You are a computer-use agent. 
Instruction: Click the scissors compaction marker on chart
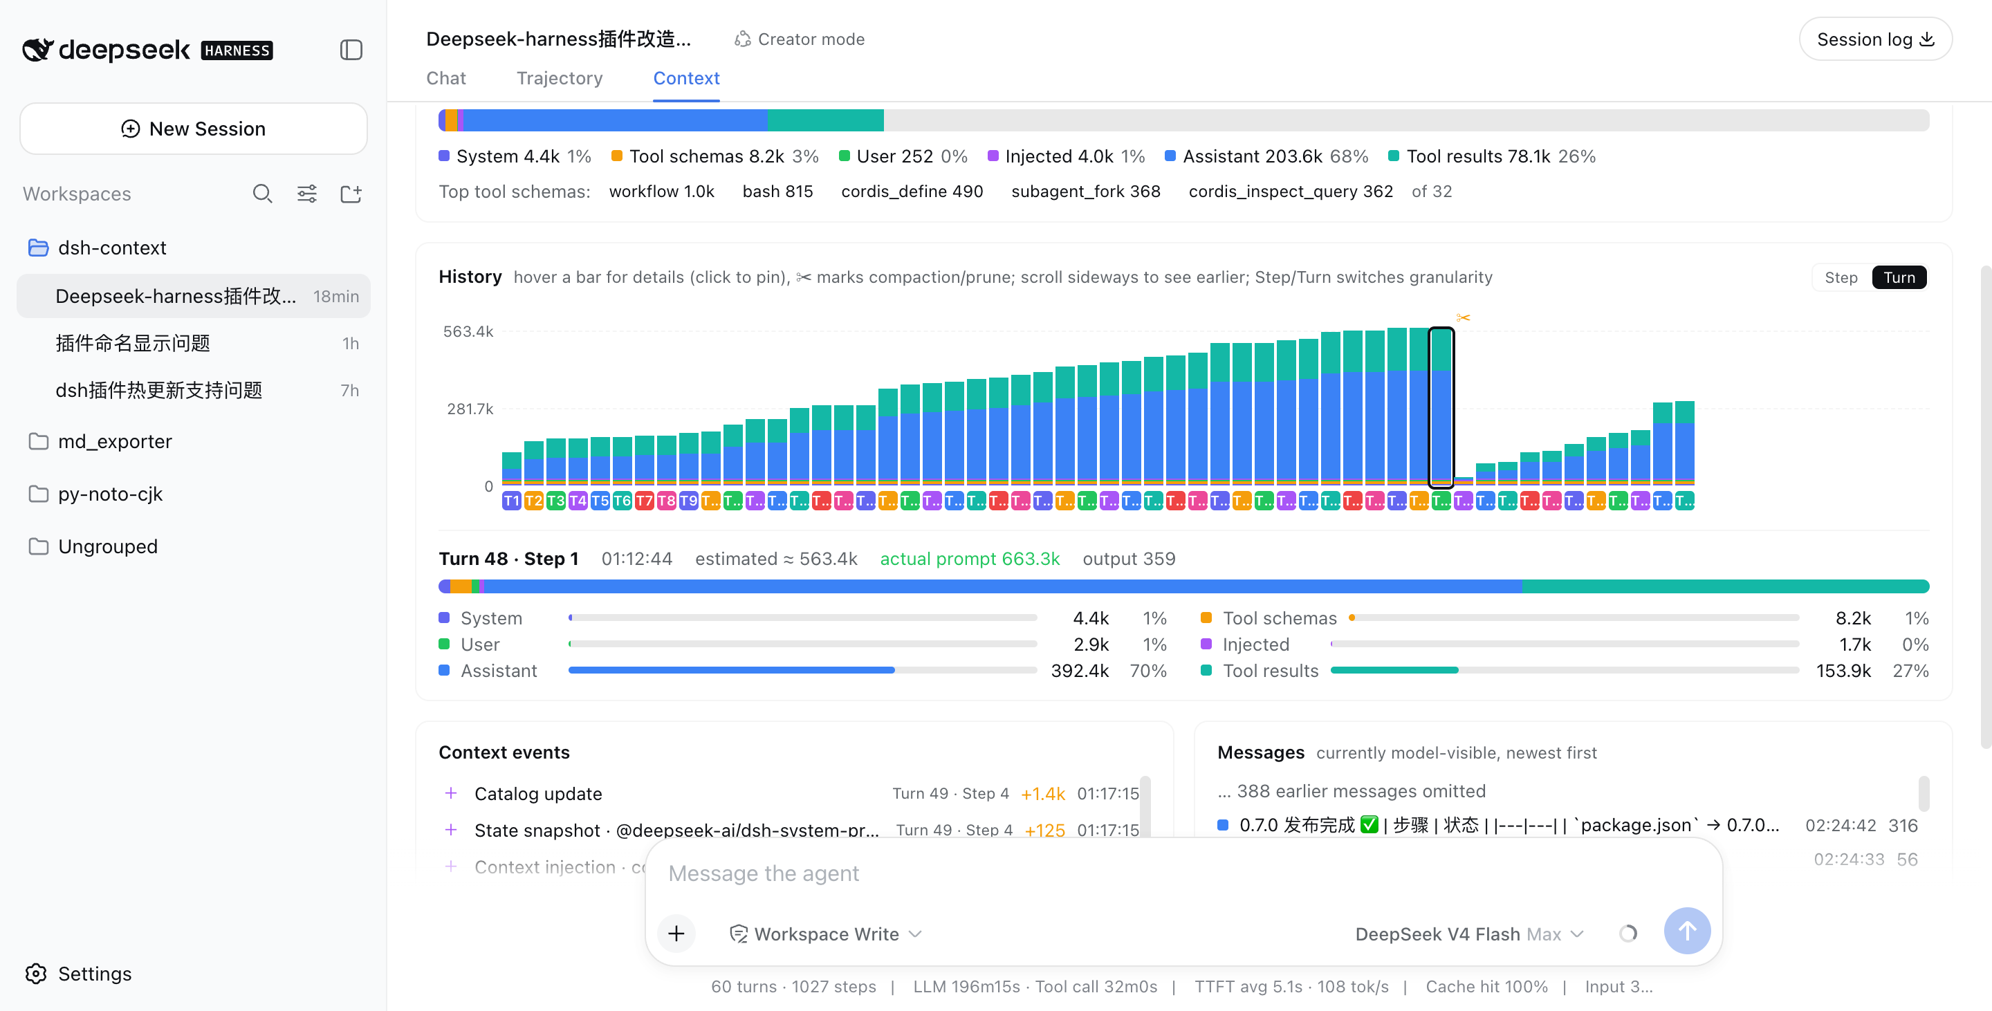[x=1462, y=317]
